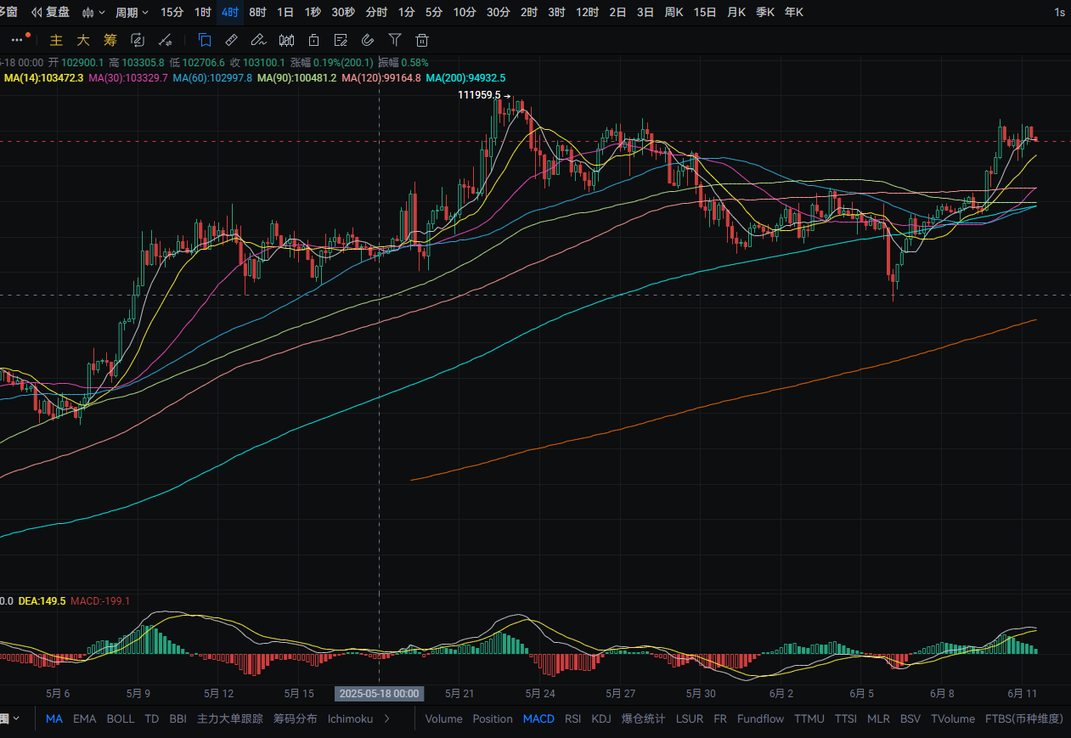Toggle the EMA main indicator
Viewport: 1071px width, 738px height.
84,718
